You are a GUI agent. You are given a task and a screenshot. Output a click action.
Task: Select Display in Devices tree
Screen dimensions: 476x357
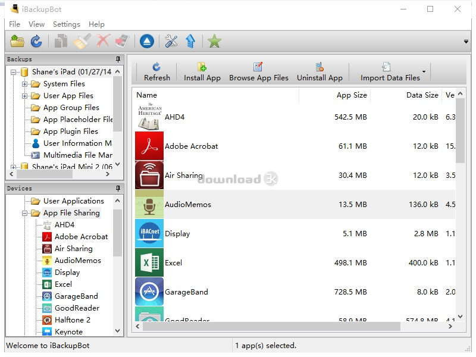67,273
